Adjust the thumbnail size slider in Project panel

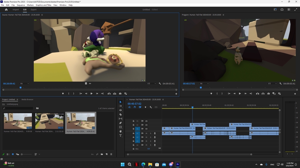point(22,154)
